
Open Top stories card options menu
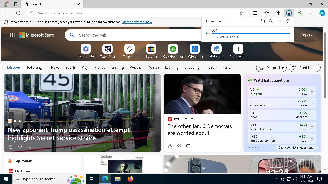pyautogui.click(x=73, y=161)
